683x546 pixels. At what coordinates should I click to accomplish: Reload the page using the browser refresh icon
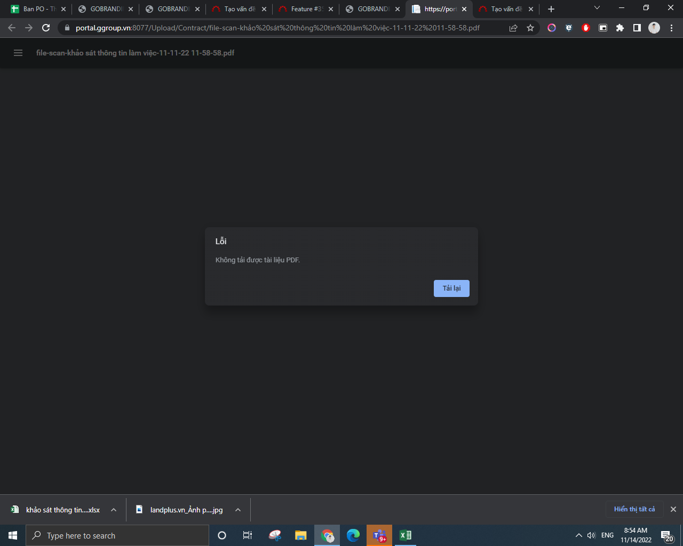pyautogui.click(x=46, y=28)
